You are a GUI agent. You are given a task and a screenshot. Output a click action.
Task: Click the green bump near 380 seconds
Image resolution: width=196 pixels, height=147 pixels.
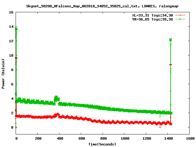[57, 99]
